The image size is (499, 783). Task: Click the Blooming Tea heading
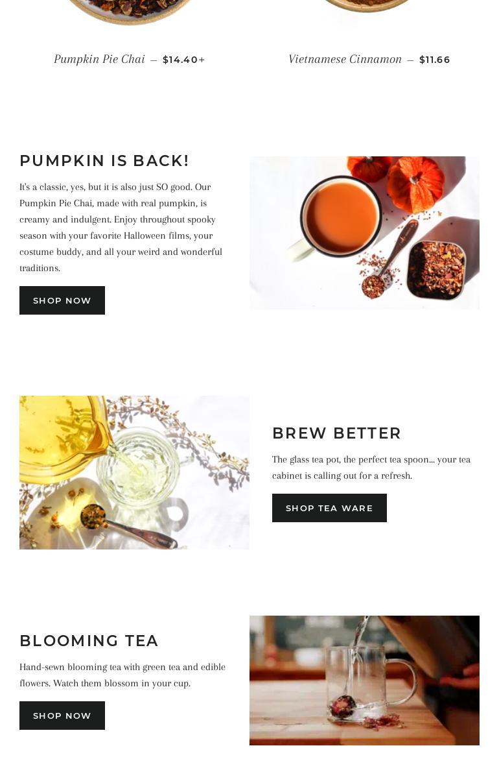pyautogui.click(x=89, y=641)
